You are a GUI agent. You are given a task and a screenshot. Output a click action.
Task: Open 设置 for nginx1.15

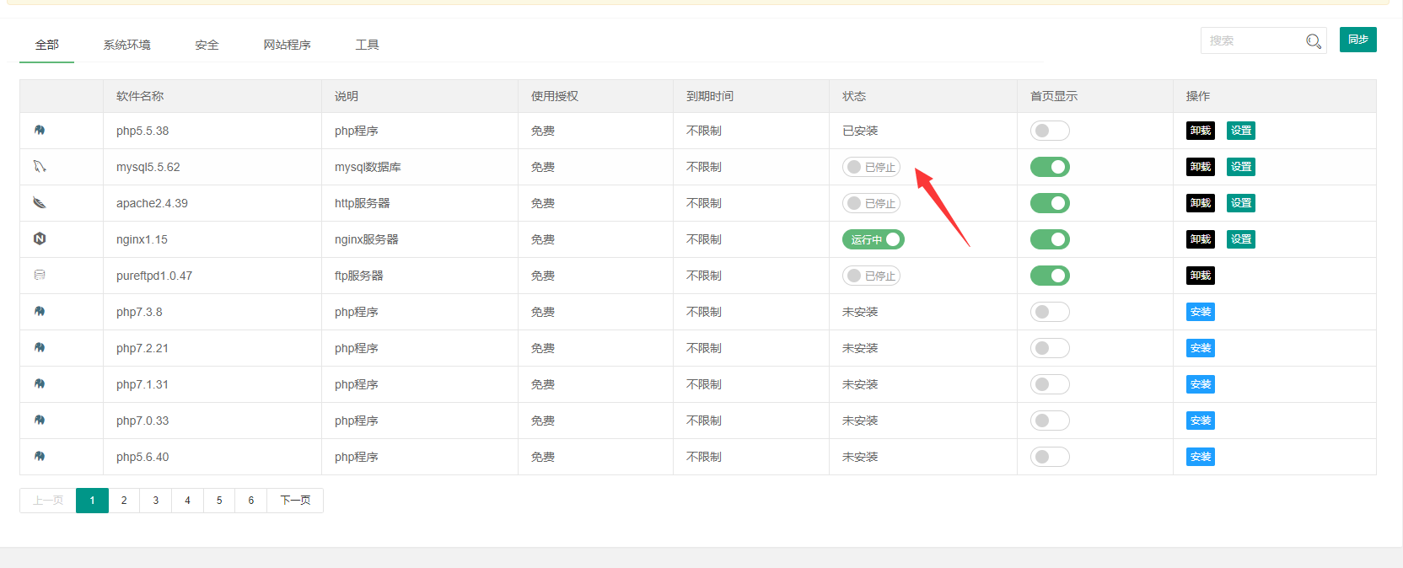(x=1241, y=239)
